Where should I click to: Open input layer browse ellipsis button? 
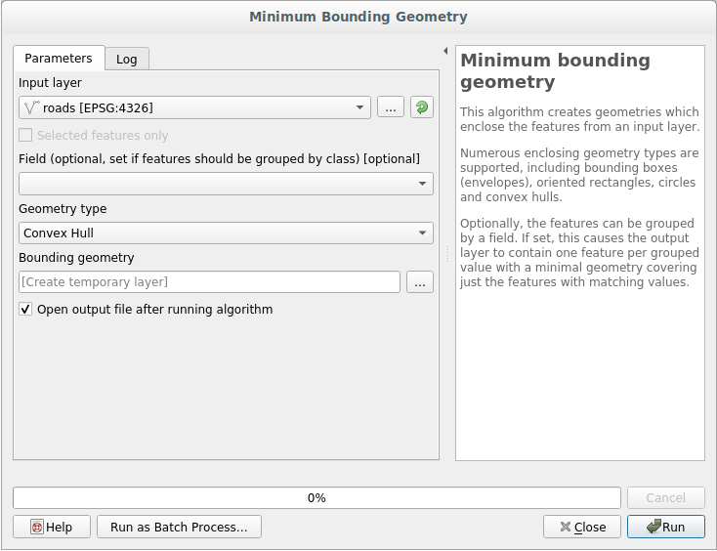pyautogui.click(x=390, y=107)
